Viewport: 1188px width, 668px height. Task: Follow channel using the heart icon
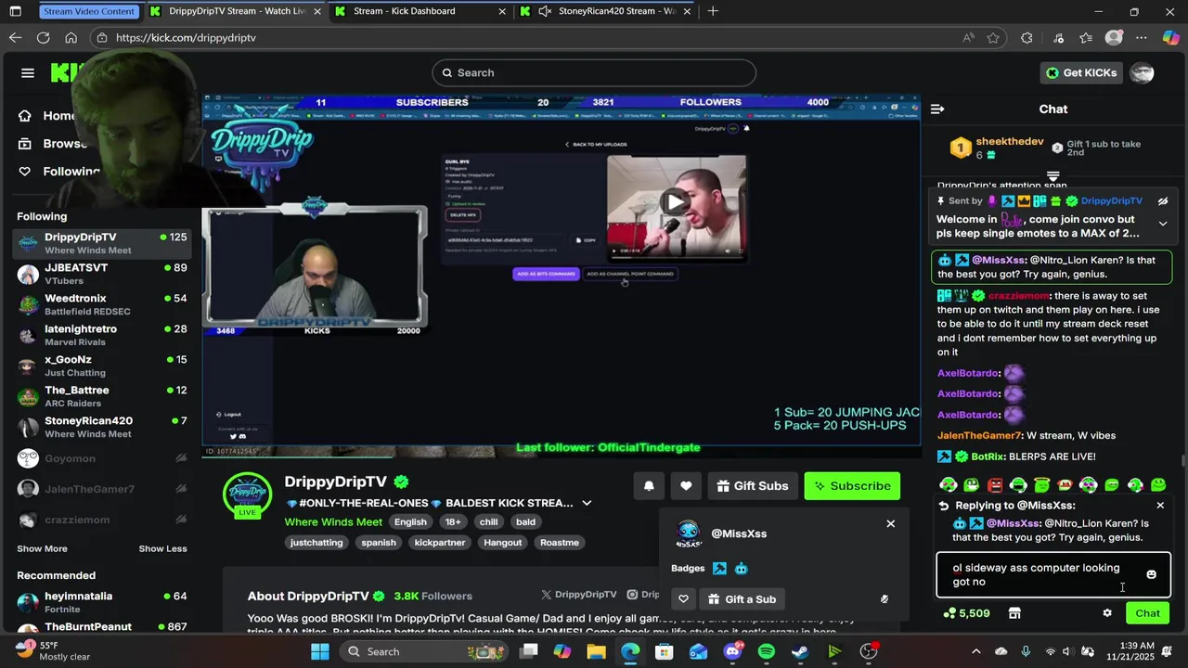pyautogui.click(x=686, y=486)
